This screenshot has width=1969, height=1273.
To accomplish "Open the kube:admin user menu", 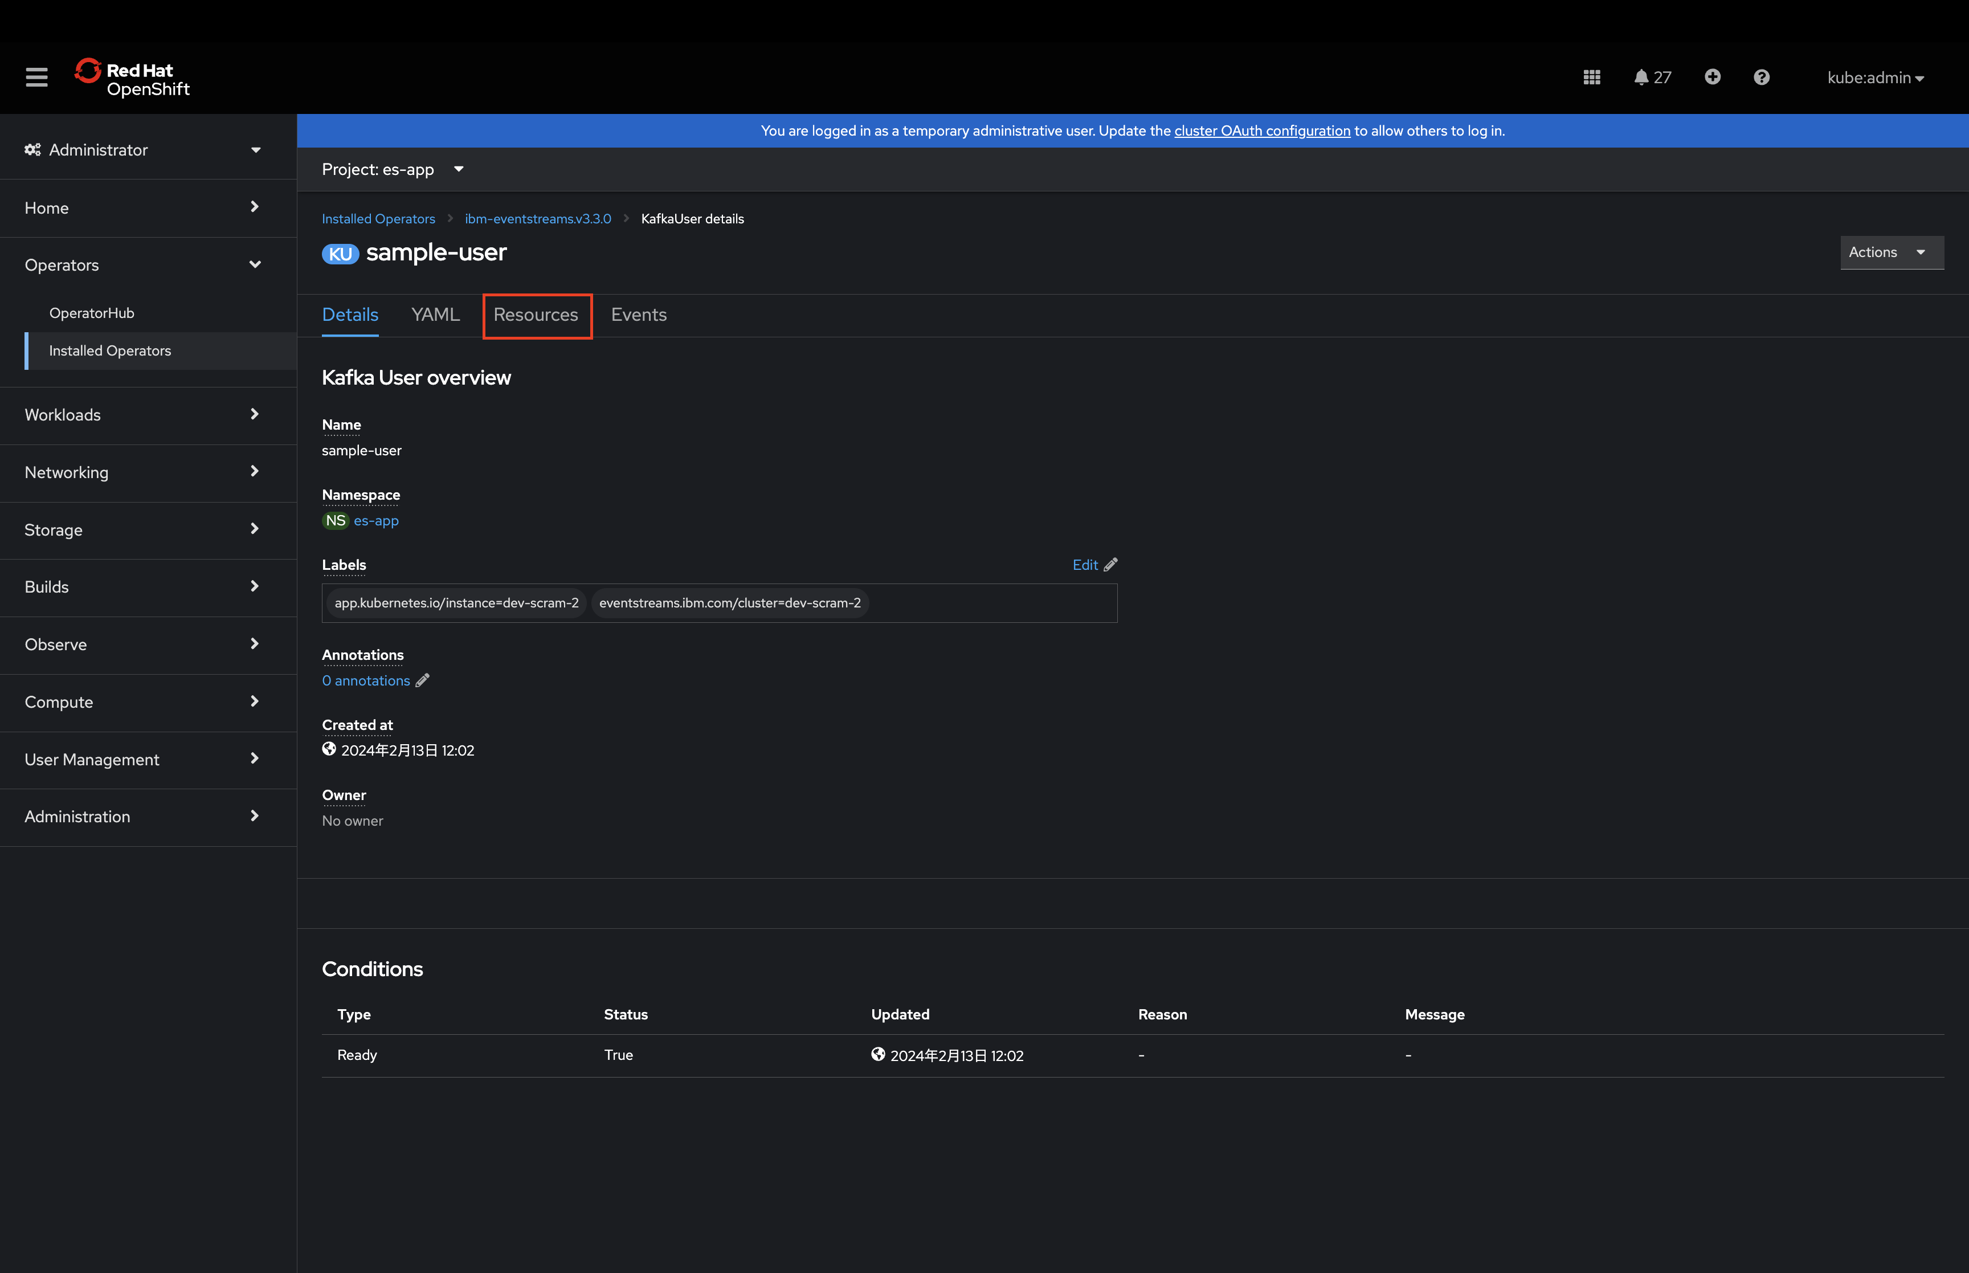I will [1875, 77].
